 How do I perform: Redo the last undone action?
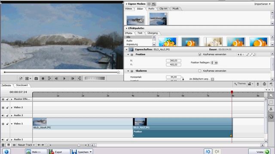[217, 151]
